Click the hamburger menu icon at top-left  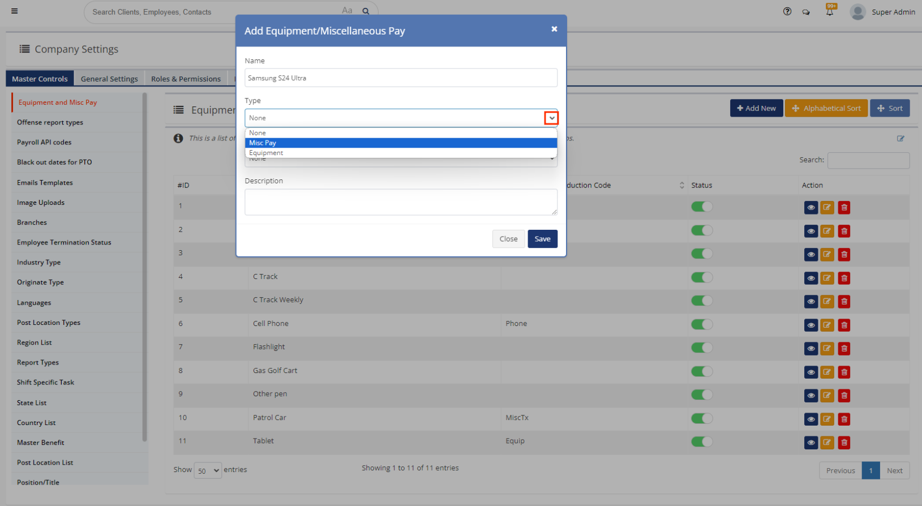pyautogui.click(x=15, y=11)
